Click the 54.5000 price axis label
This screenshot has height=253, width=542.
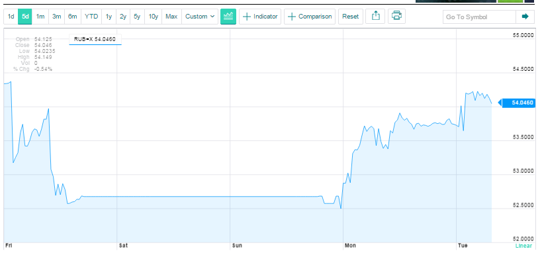pyautogui.click(x=523, y=70)
